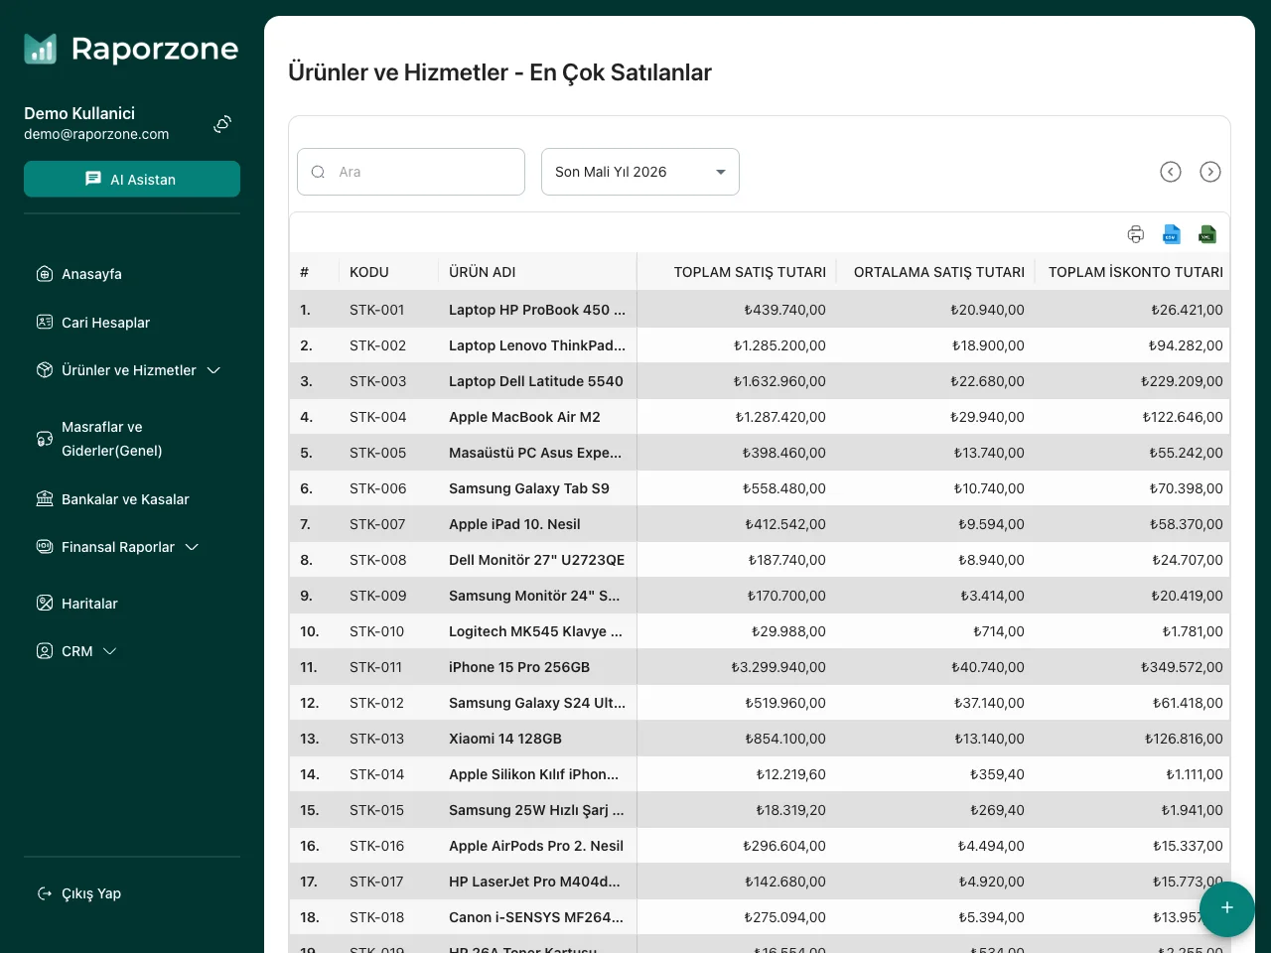Click the AI Asistan button
The image size is (1271, 953).
pyautogui.click(x=132, y=180)
